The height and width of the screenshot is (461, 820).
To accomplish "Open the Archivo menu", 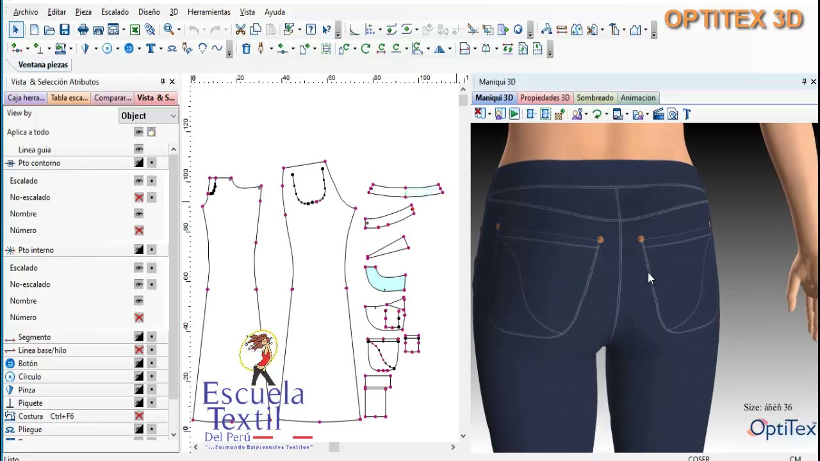I will pos(26,12).
